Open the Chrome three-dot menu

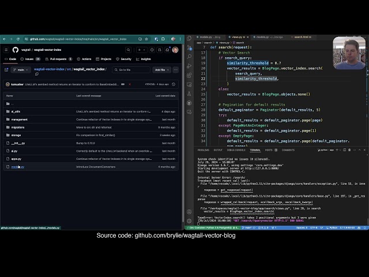pos(180,39)
